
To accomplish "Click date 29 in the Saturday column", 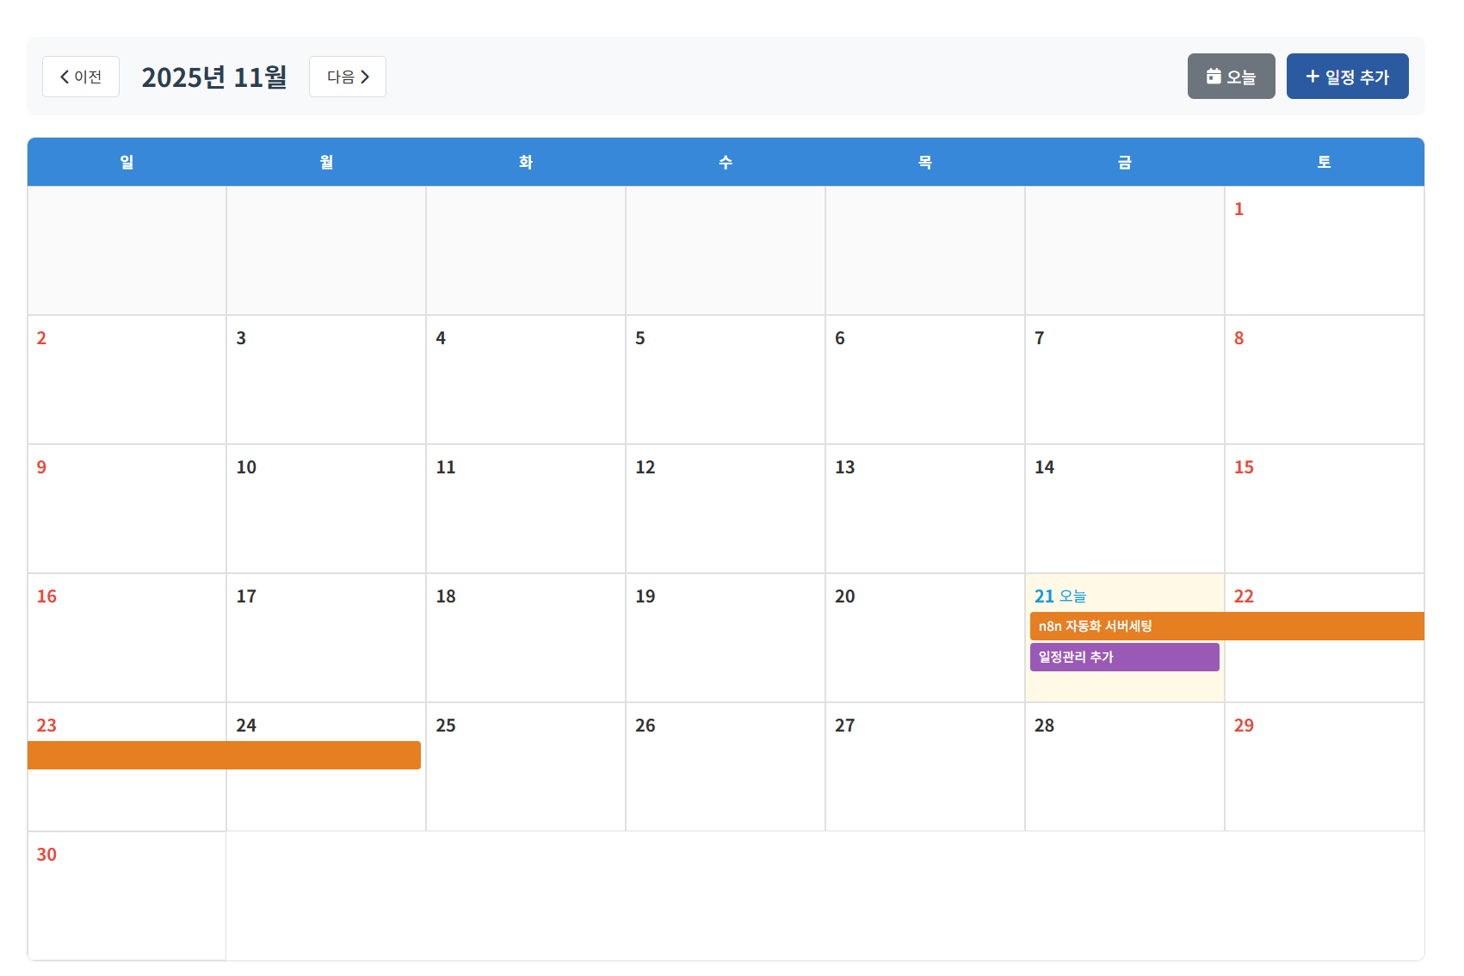I will 1244,726.
